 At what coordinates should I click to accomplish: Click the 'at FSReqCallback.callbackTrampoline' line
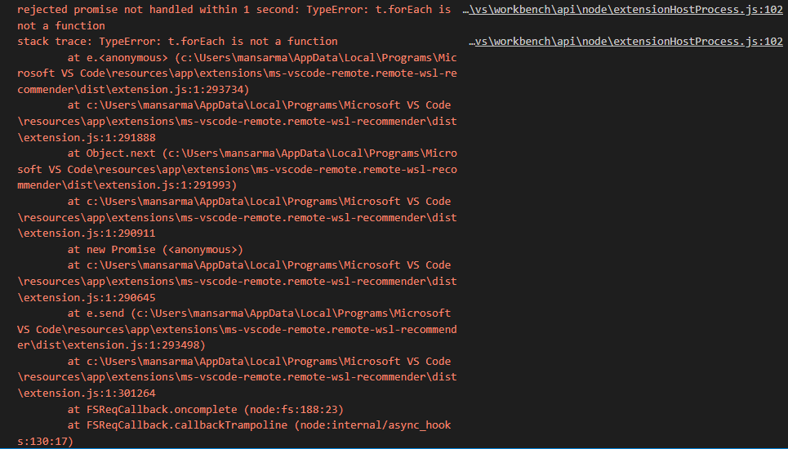(234, 433)
